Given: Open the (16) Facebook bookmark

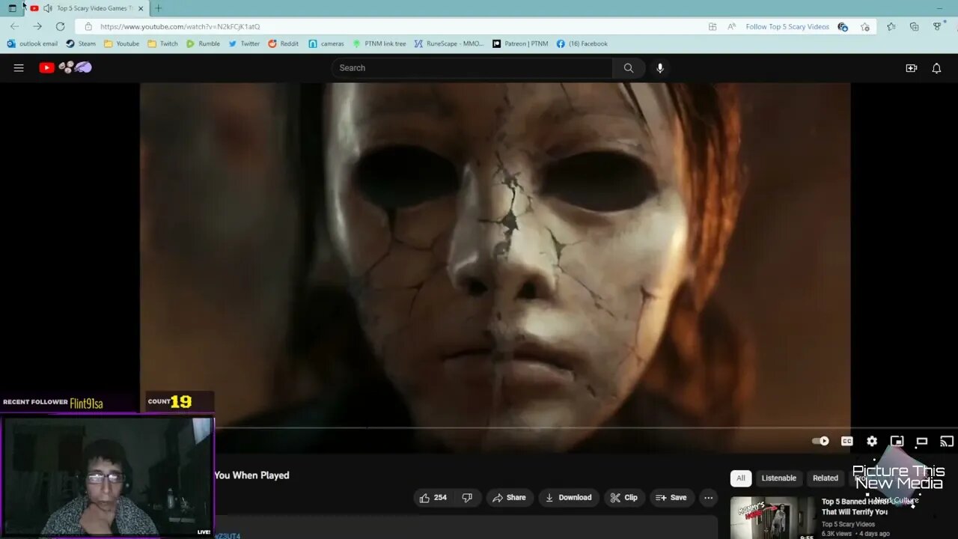Looking at the screenshot, I should (582, 43).
